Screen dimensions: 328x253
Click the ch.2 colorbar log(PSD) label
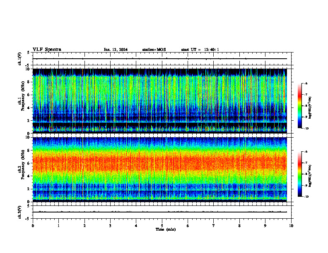310,176
